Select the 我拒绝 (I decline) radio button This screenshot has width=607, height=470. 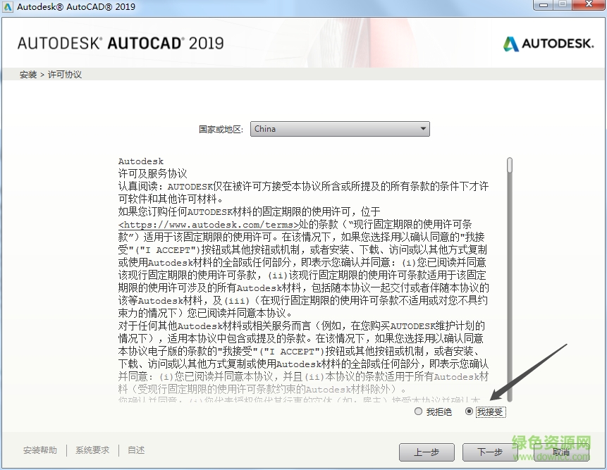pyautogui.click(x=418, y=412)
